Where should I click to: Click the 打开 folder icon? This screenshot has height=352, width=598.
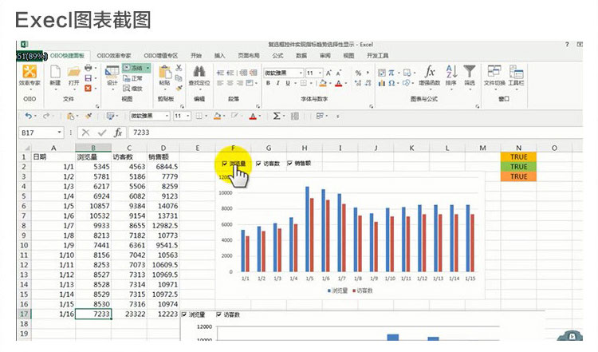(x=73, y=72)
